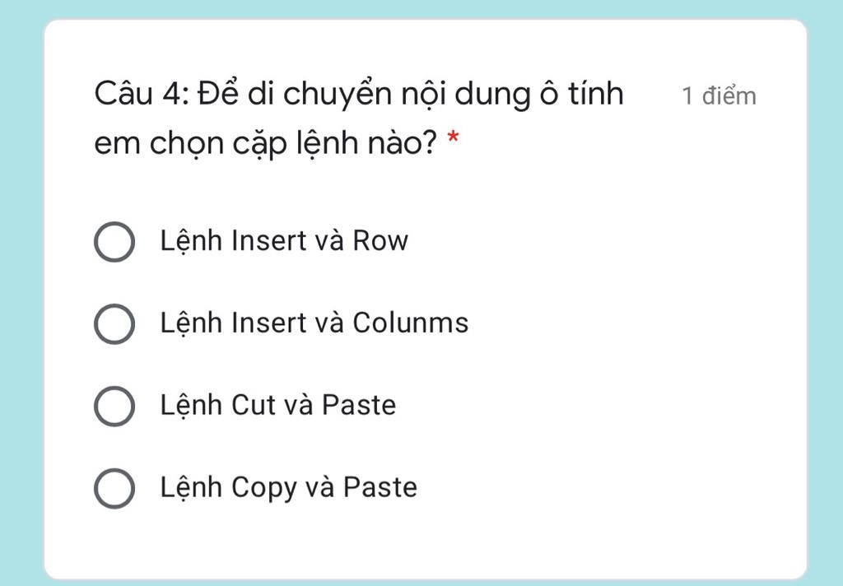This screenshot has width=843, height=586.
Task: Click the word 'Colunms' in the second option
Action: 411,323
